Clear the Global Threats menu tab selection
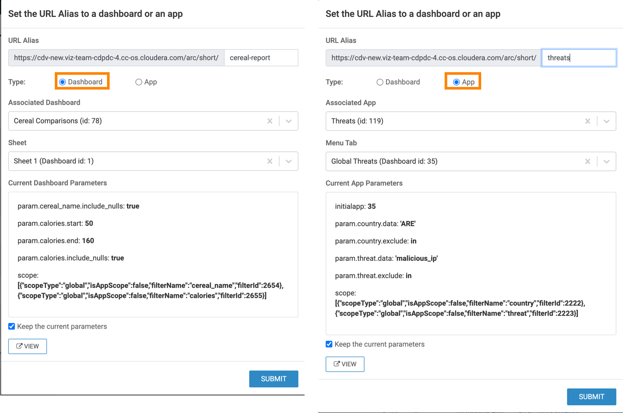623x413 pixels. (587, 161)
